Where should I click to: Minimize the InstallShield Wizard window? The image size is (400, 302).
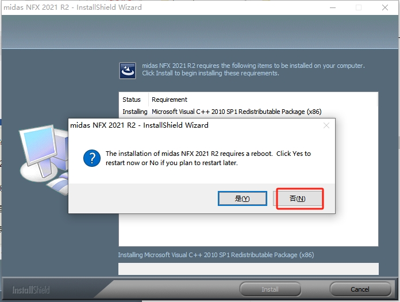click(x=333, y=7)
